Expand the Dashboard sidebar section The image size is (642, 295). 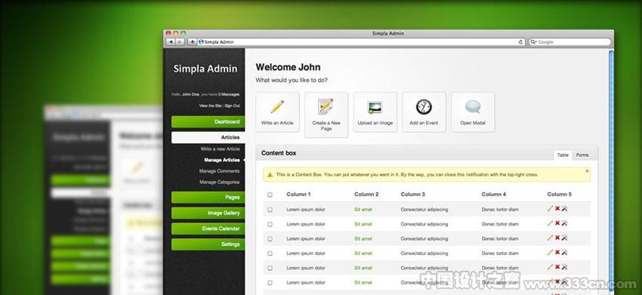point(208,122)
